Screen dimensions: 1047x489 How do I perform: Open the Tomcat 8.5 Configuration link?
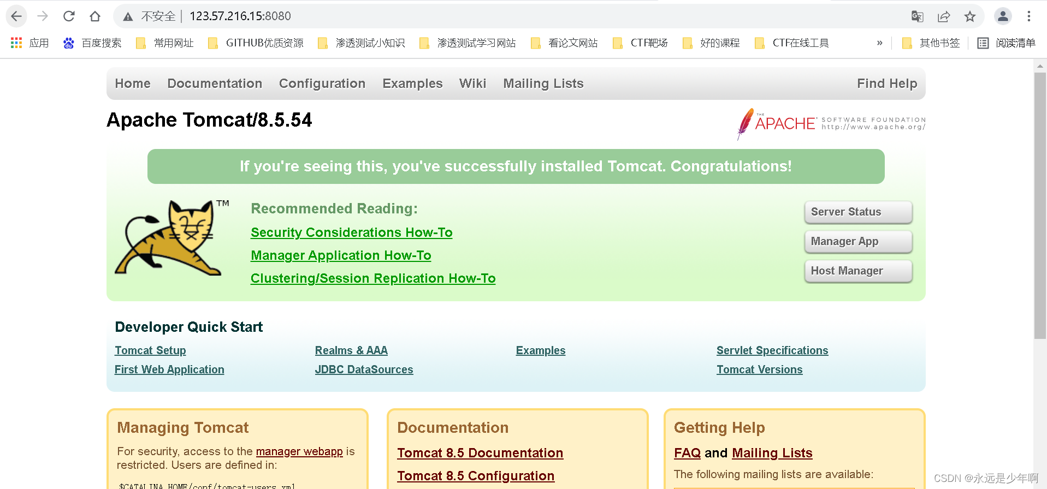coord(476,476)
